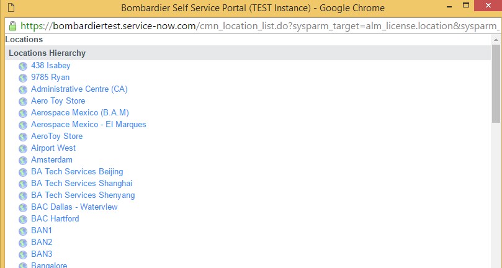Image resolution: width=502 pixels, height=268 pixels.
Task: Select BA Tech Services Beijing
Action: [x=77, y=172]
